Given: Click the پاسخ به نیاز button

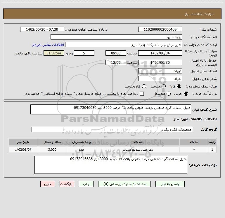Looking at the screenshot, I should 170,184.
